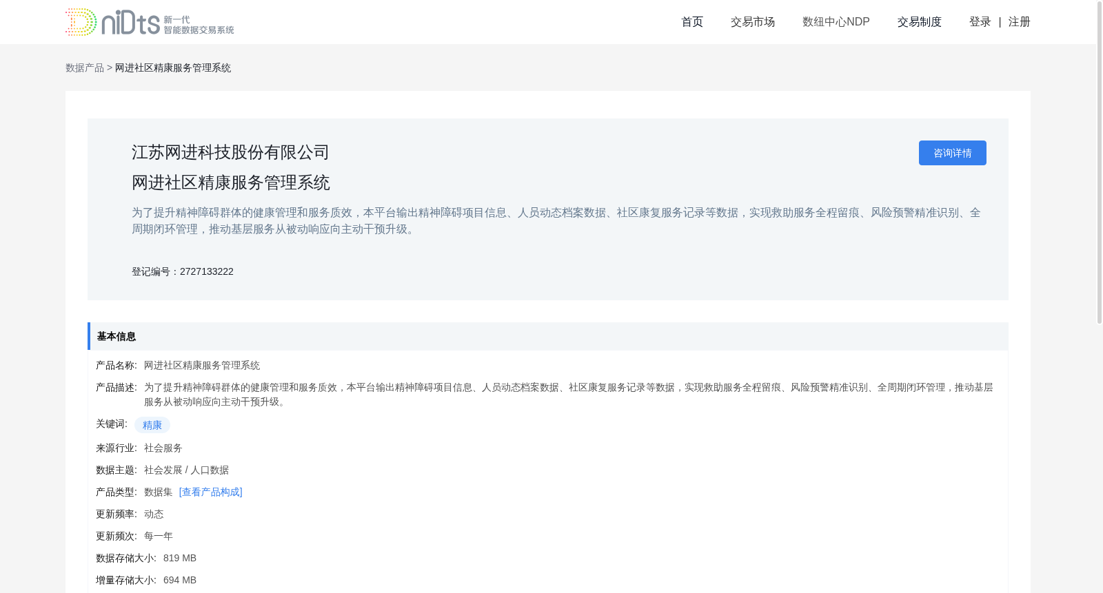
Task: Open the 交易制度 menu item
Action: pos(920,22)
